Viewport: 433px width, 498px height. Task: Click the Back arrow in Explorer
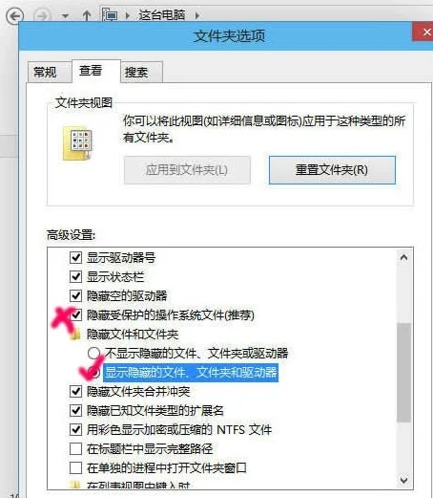(x=15, y=16)
